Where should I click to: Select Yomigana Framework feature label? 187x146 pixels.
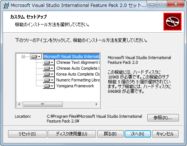[75, 86]
